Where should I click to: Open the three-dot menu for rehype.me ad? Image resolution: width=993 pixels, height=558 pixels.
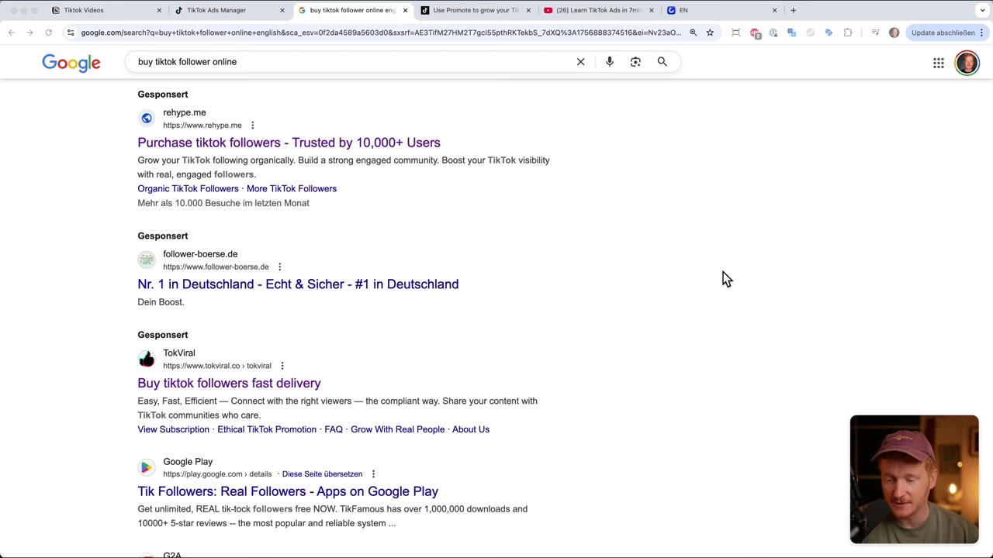[252, 125]
